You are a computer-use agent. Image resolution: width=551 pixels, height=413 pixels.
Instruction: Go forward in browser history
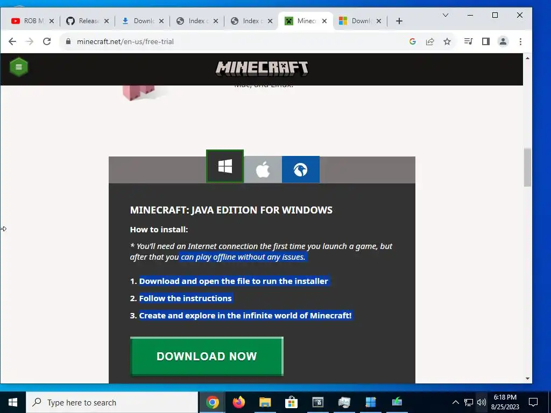[30, 41]
